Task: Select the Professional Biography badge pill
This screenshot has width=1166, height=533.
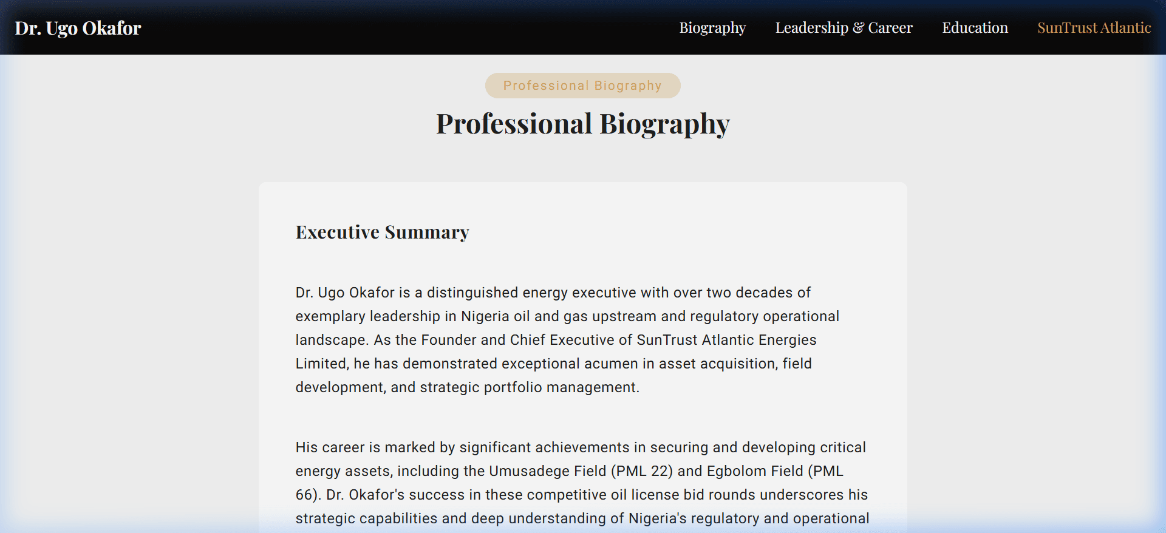Action: point(582,86)
